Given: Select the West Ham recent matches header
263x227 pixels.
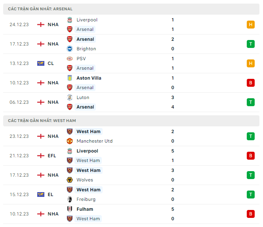Looking at the screenshot, I should coord(42,120).
